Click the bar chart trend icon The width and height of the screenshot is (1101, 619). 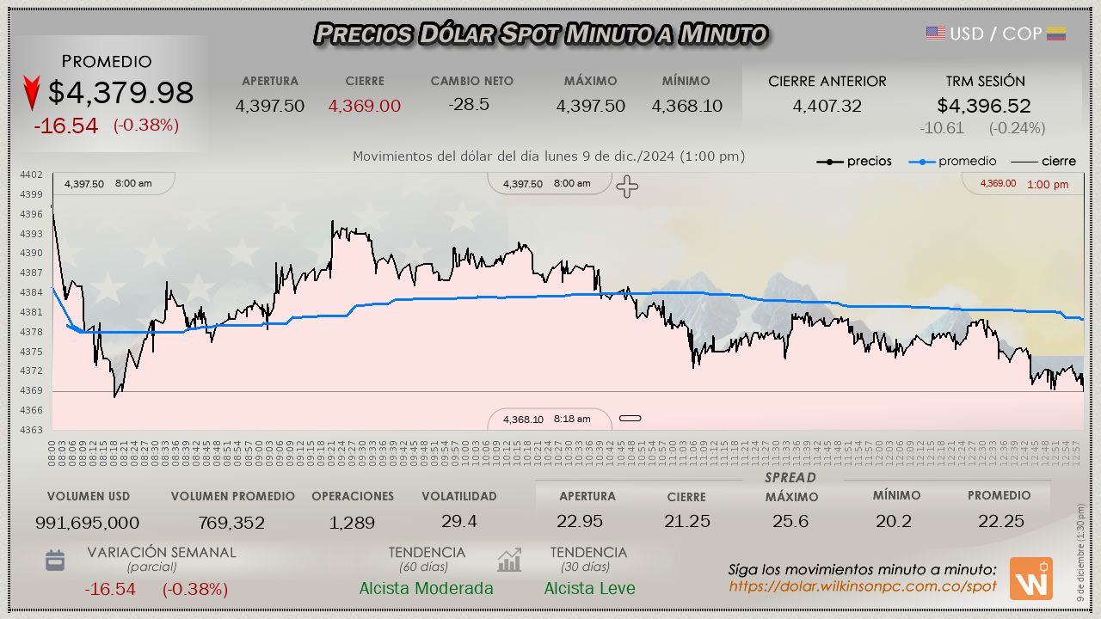click(x=509, y=561)
